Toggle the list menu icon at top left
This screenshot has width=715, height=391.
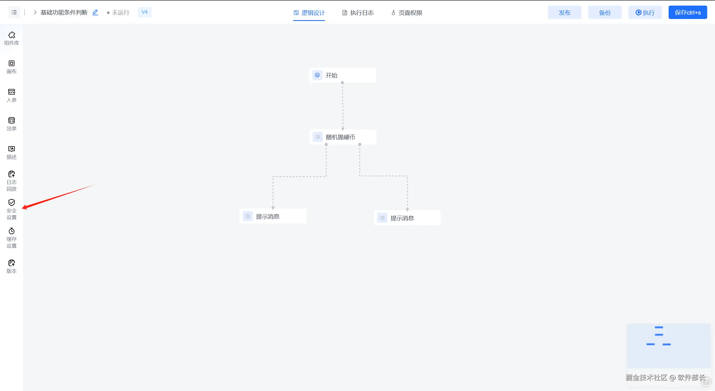14,12
